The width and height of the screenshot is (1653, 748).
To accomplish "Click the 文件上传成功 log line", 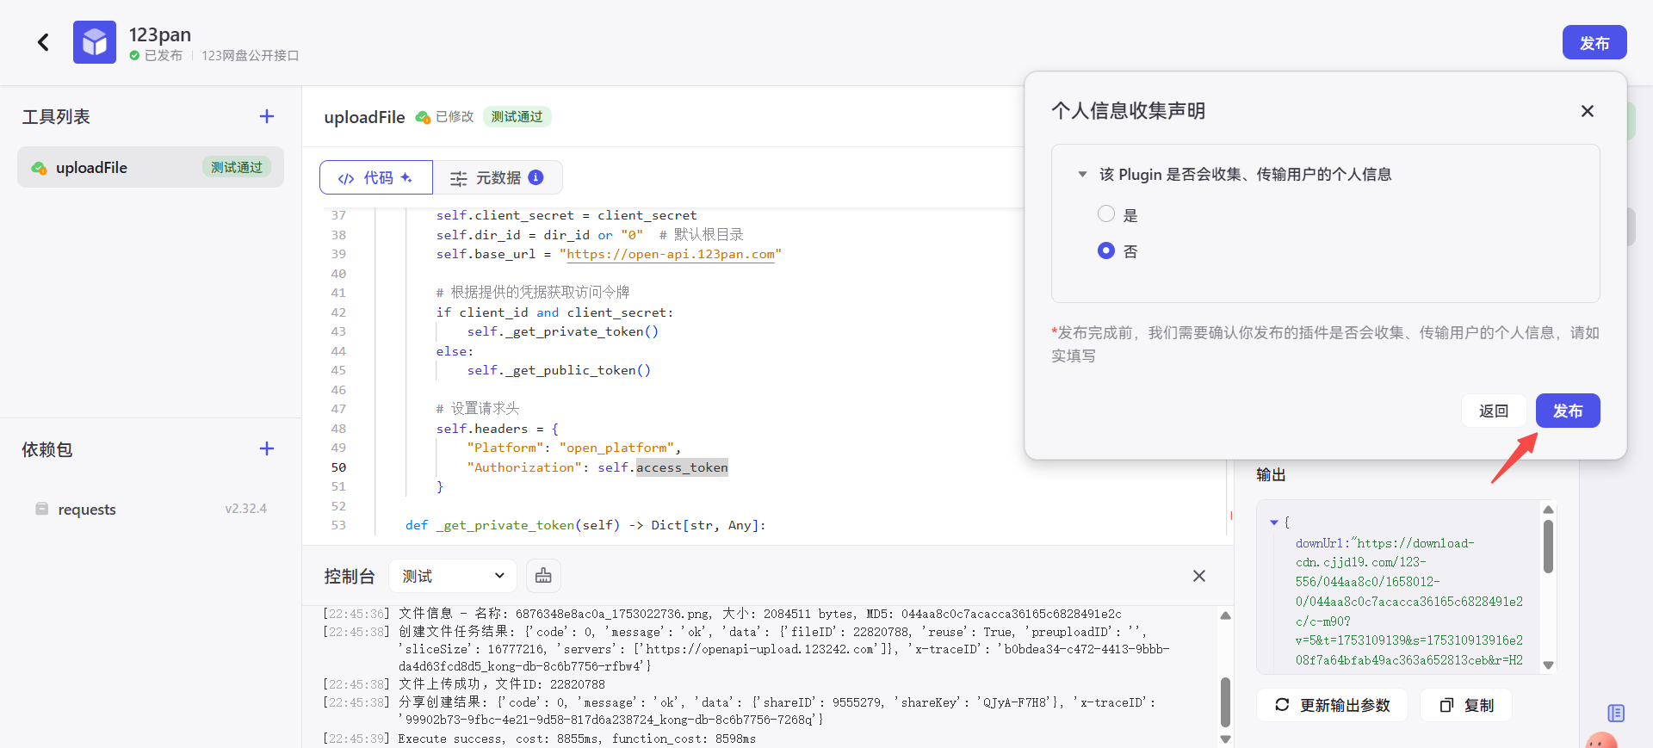I will point(502,684).
